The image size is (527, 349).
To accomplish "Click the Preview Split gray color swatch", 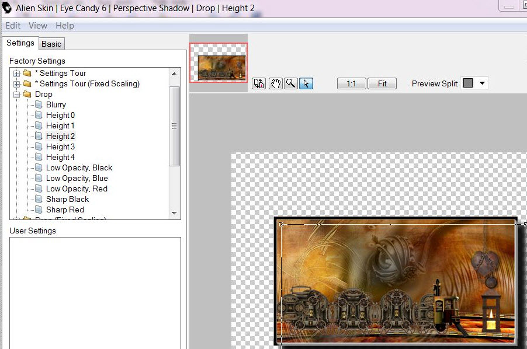I will tap(468, 83).
